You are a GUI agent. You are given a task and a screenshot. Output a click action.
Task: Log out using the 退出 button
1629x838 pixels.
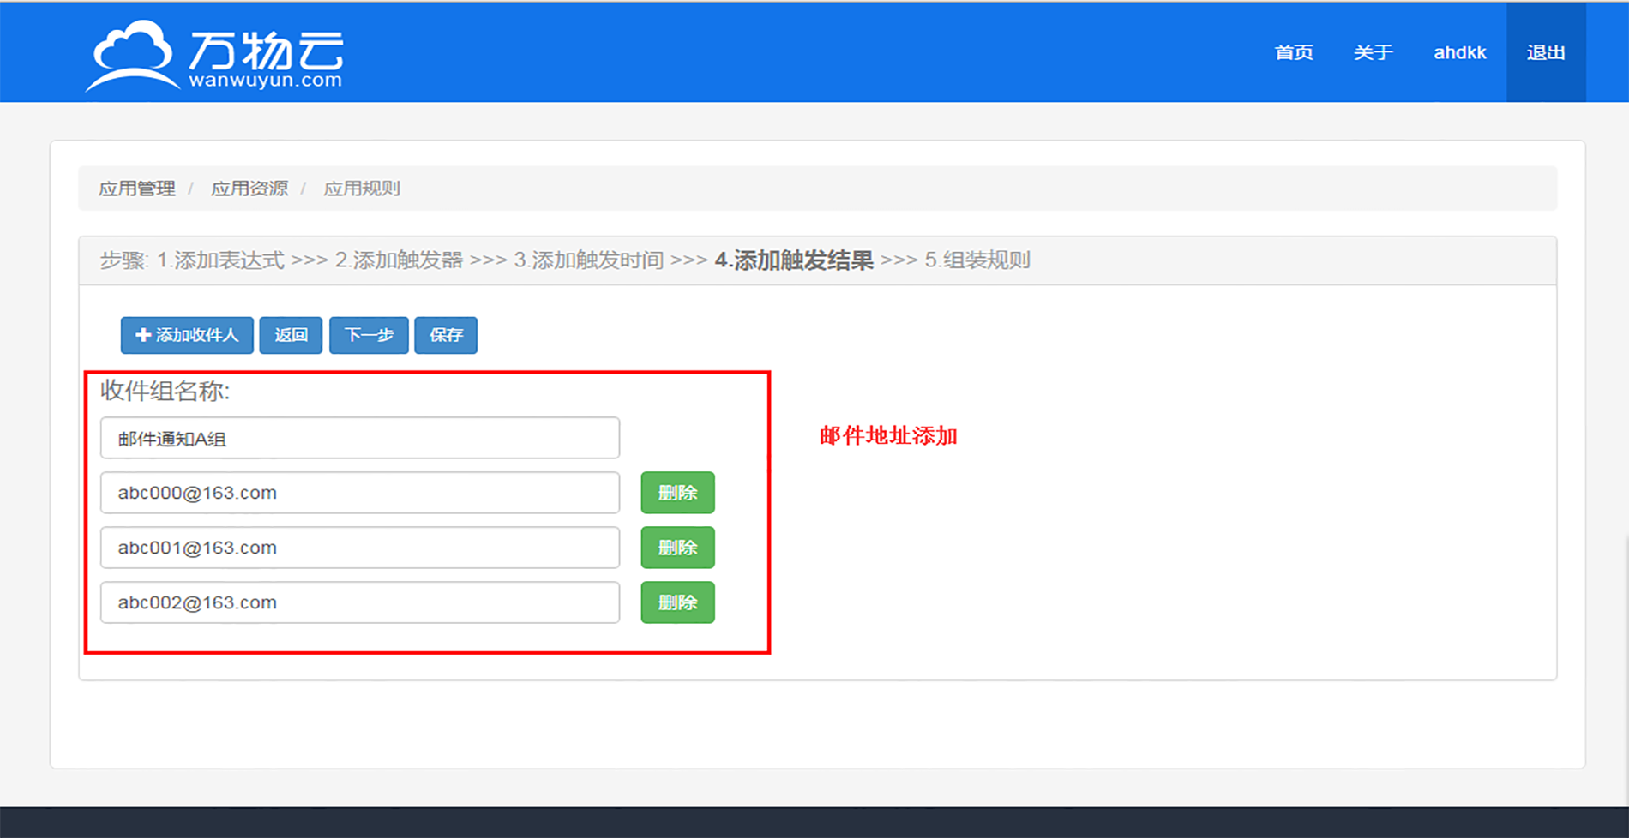point(1545,52)
